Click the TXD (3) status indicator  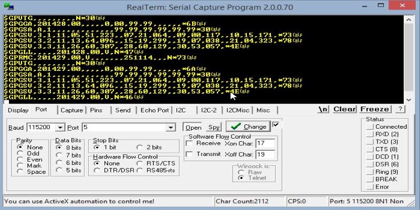tap(371, 142)
